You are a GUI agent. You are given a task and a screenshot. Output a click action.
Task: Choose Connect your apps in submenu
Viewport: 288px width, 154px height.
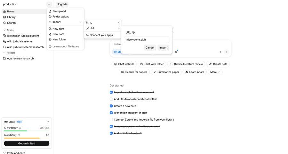[x=101, y=35]
